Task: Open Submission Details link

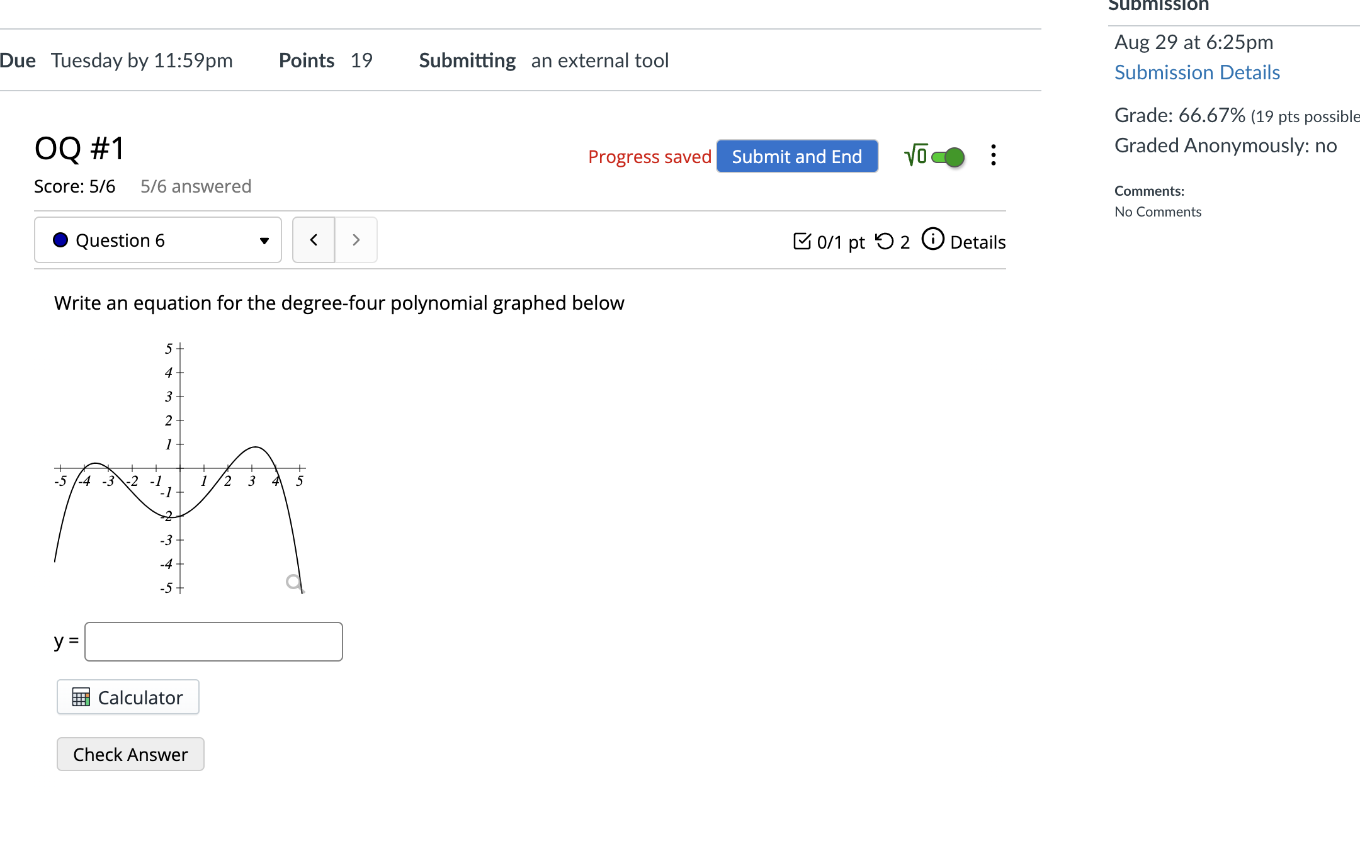Action: tap(1196, 72)
